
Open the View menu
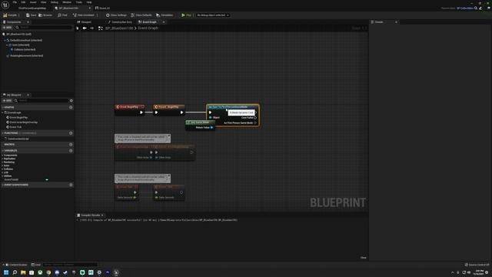click(x=44, y=2)
